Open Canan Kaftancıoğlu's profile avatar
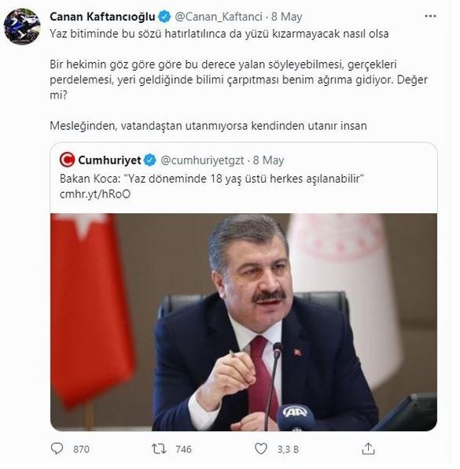This screenshot has height=469, width=460. (x=22, y=26)
